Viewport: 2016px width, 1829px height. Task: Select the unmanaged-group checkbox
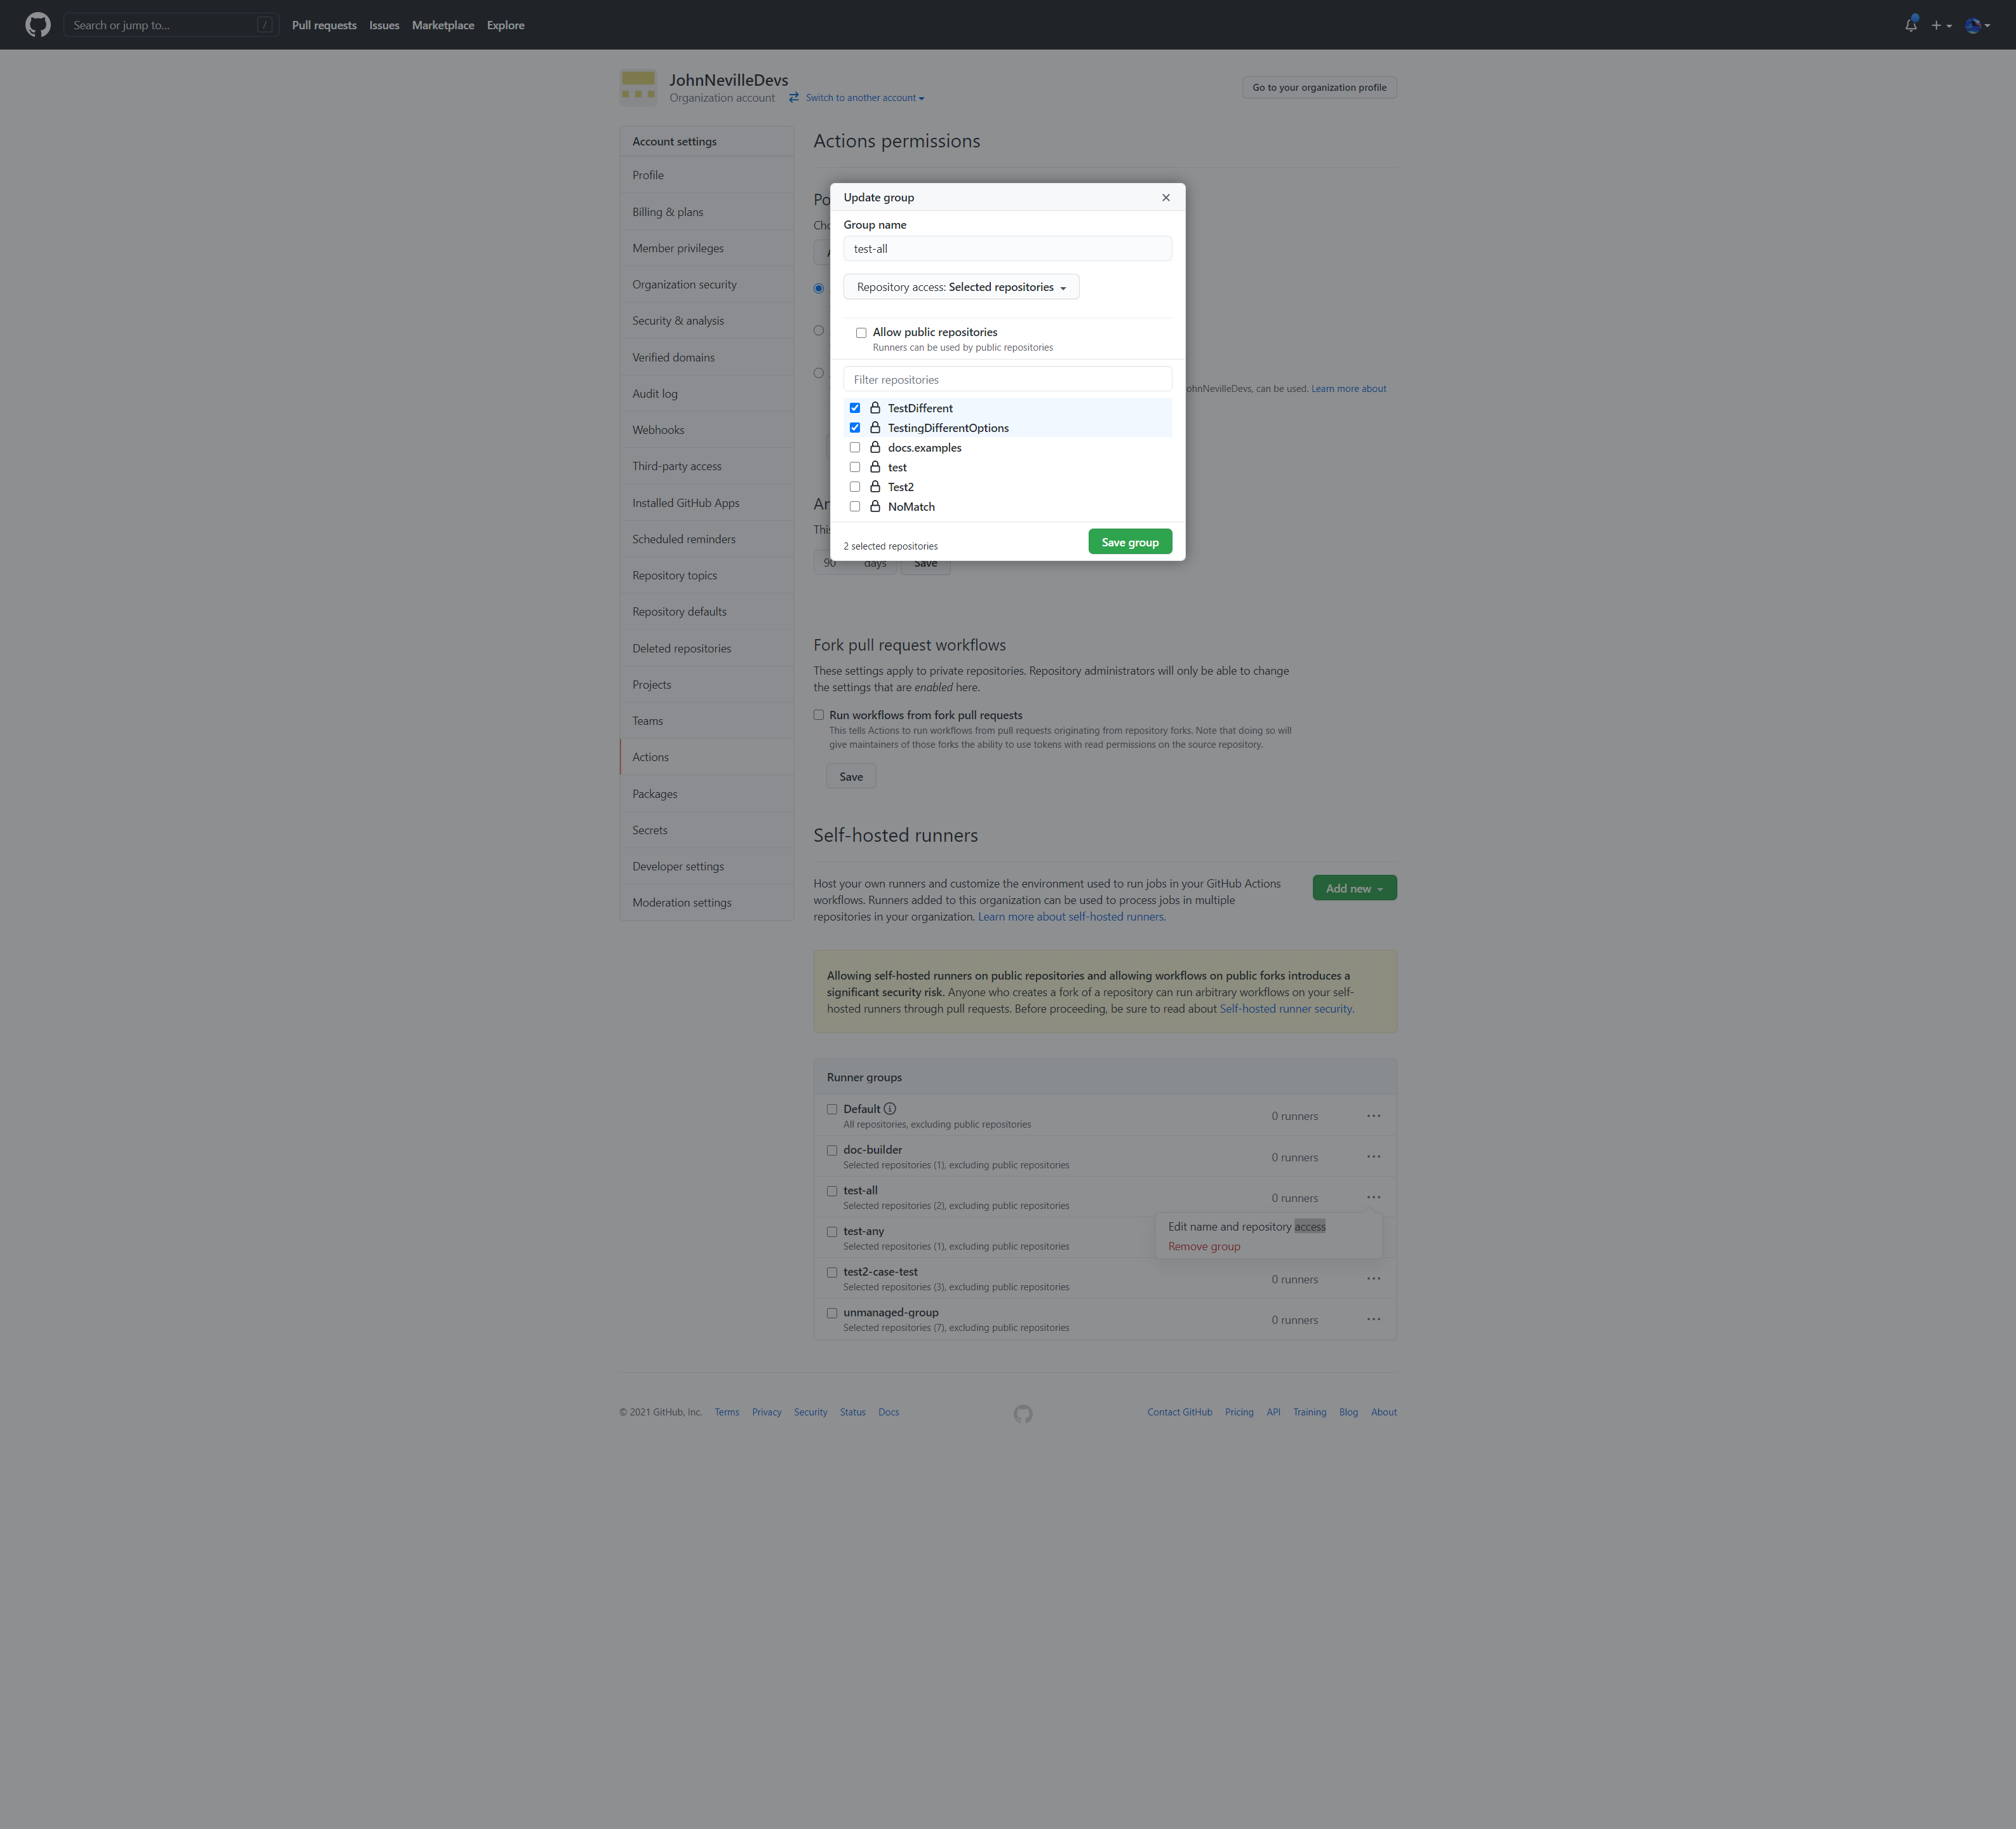[832, 1313]
